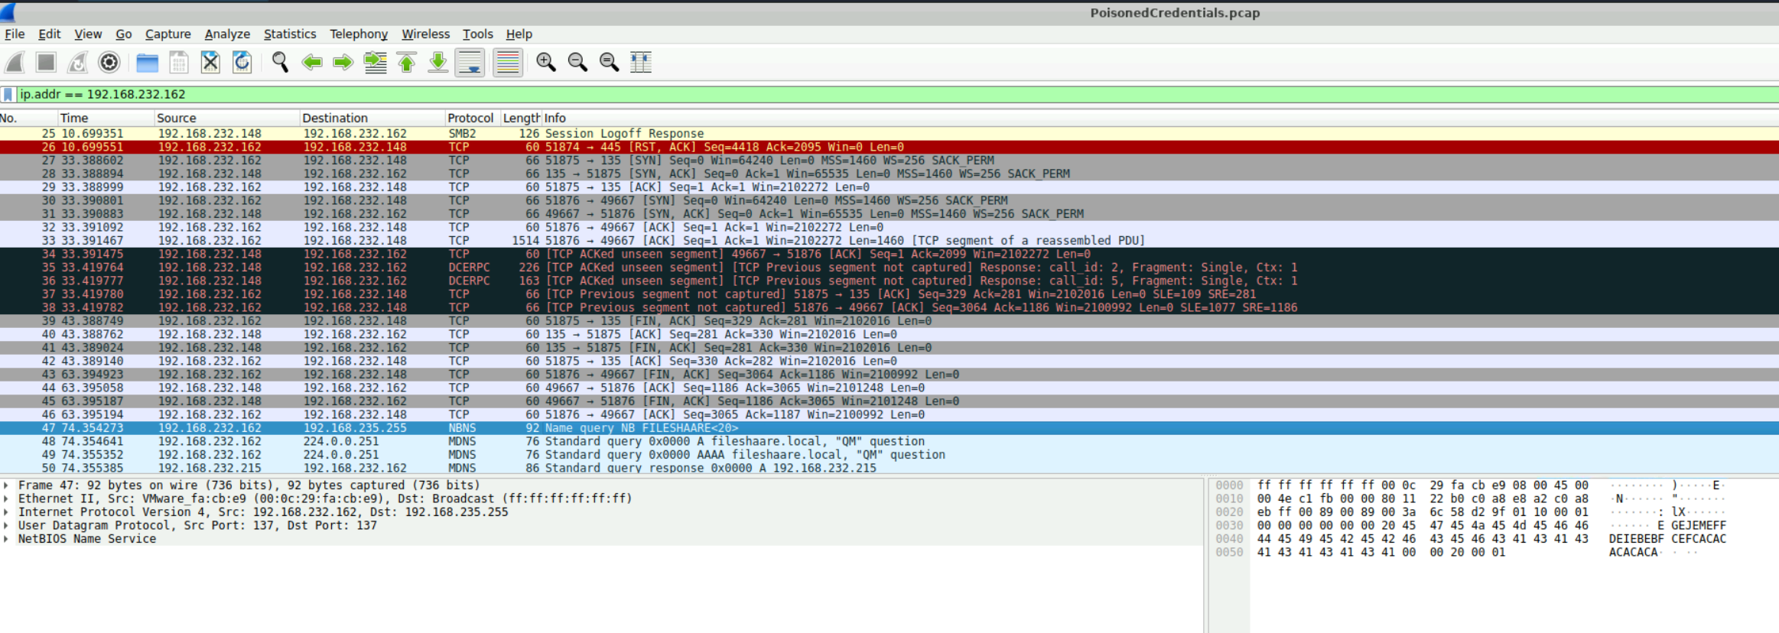1779x633 pixels.
Task: Open the Analyze menu
Action: point(227,34)
